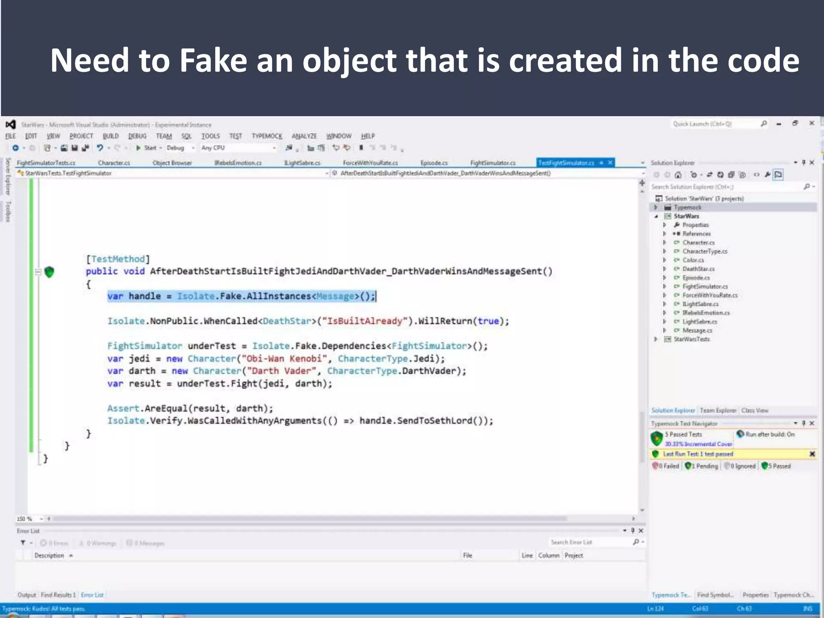Click the Typemock run-tests shield icon

click(x=657, y=439)
